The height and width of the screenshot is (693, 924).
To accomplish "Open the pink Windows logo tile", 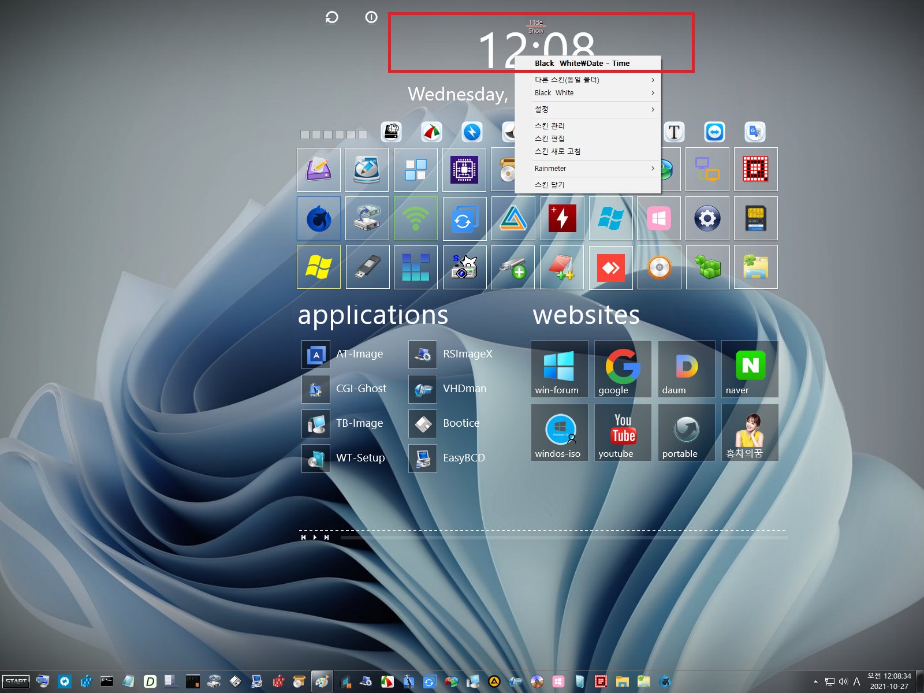I will 659,218.
